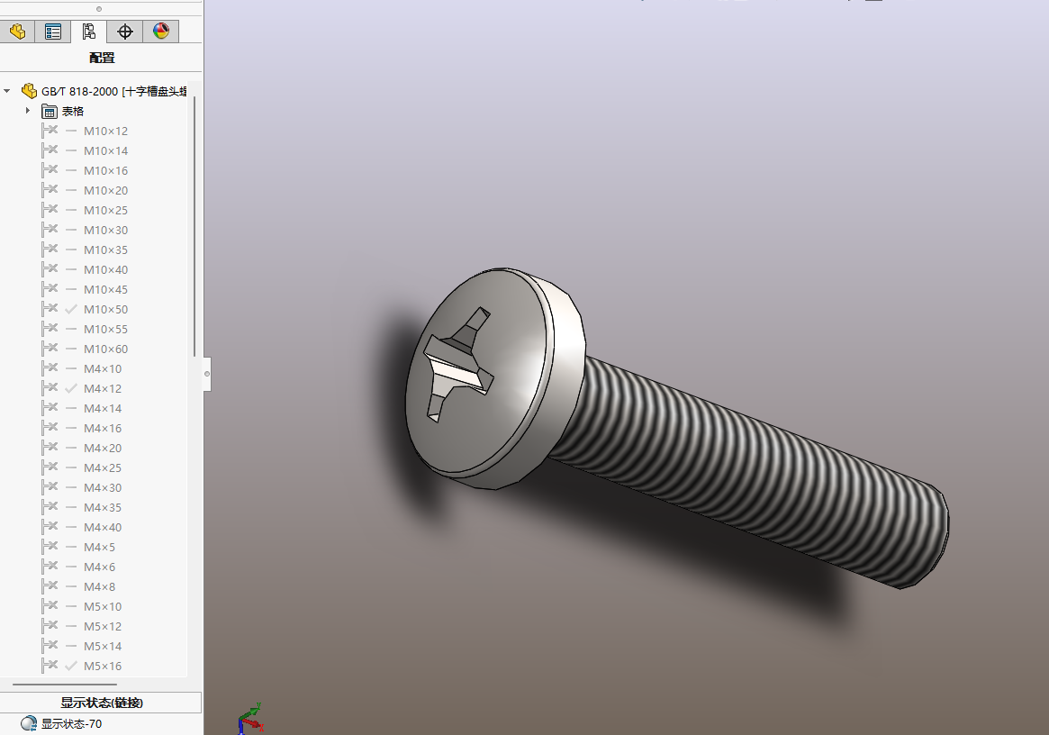Open the DisplayManager color ball tab

[160, 32]
